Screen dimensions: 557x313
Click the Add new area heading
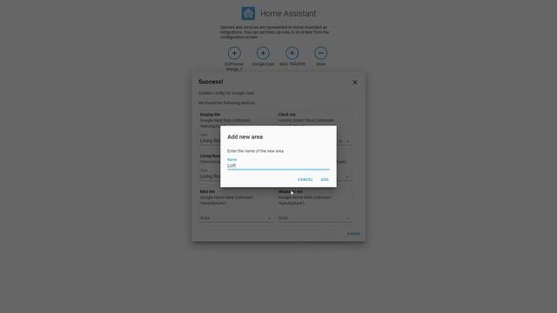[x=245, y=137]
